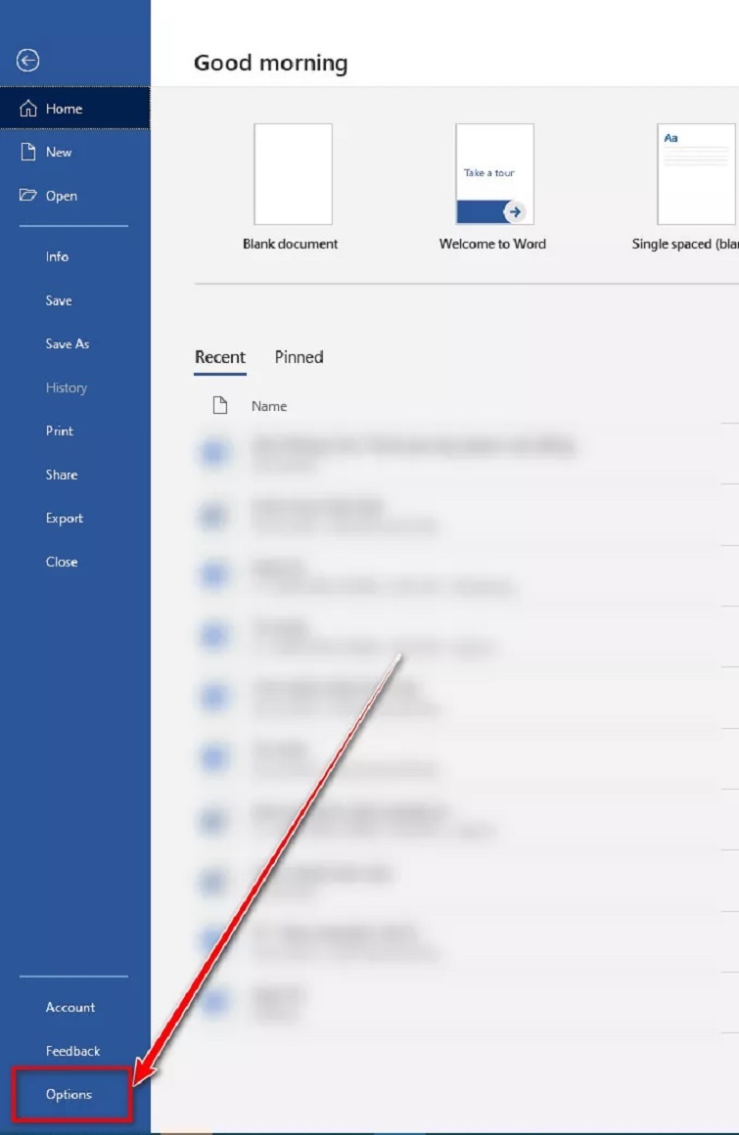Viewport: 739px width, 1135px height.
Task: Open the Feedback page
Action: pyautogui.click(x=72, y=1051)
